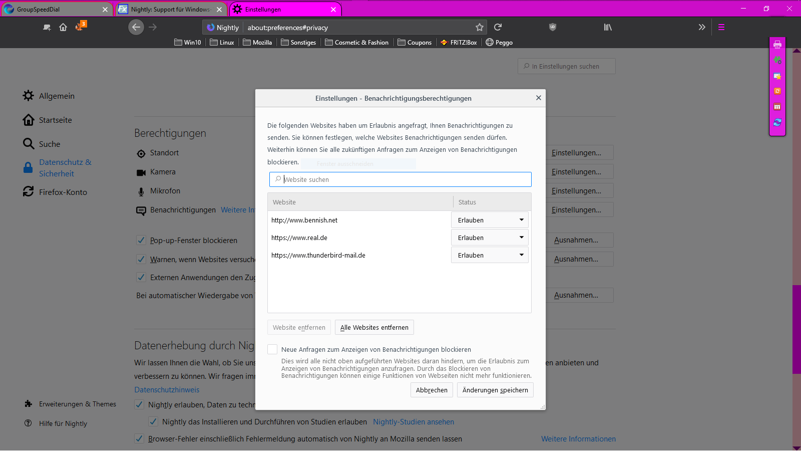The height and width of the screenshot is (451, 801).
Task: Open status dropdown for www.real.de
Action: tap(490, 238)
